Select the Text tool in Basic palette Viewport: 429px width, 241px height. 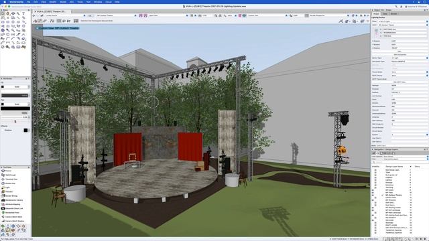(23, 13)
